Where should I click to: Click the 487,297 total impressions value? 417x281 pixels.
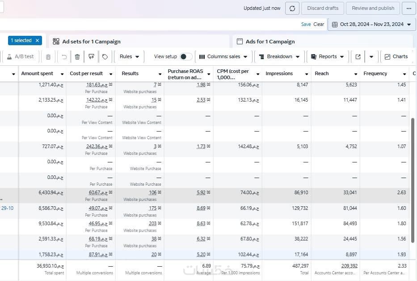click(x=300, y=266)
